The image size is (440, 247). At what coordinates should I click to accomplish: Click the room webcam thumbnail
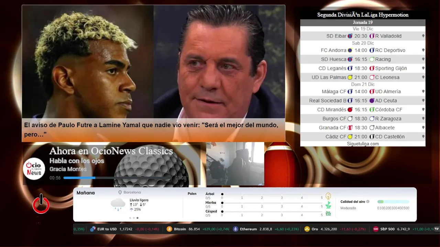click(x=235, y=164)
